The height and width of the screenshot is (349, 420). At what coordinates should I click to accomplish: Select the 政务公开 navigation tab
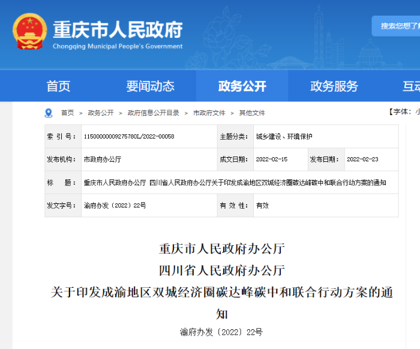click(x=242, y=86)
